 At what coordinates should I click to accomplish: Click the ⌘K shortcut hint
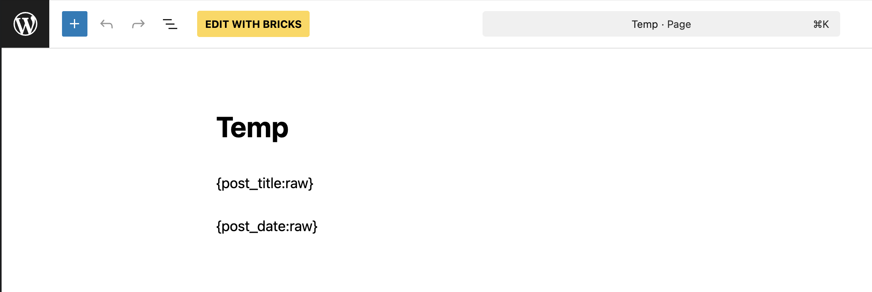821,24
